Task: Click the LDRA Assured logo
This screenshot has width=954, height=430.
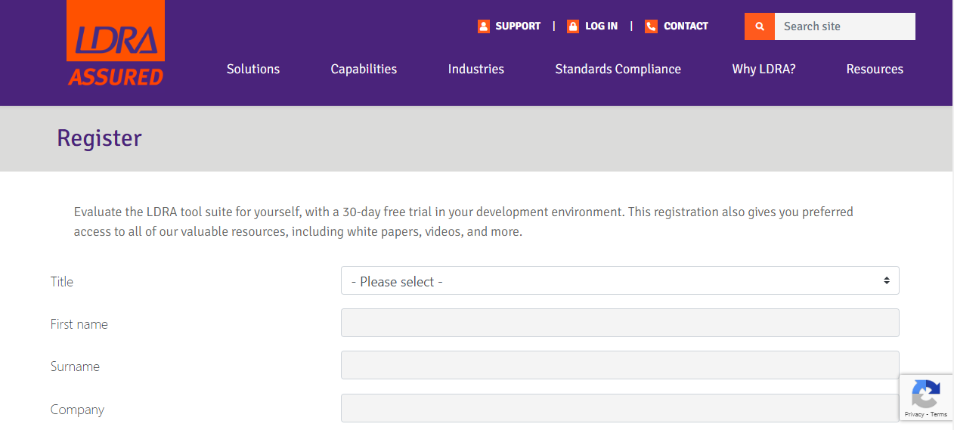Action: click(116, 45)
